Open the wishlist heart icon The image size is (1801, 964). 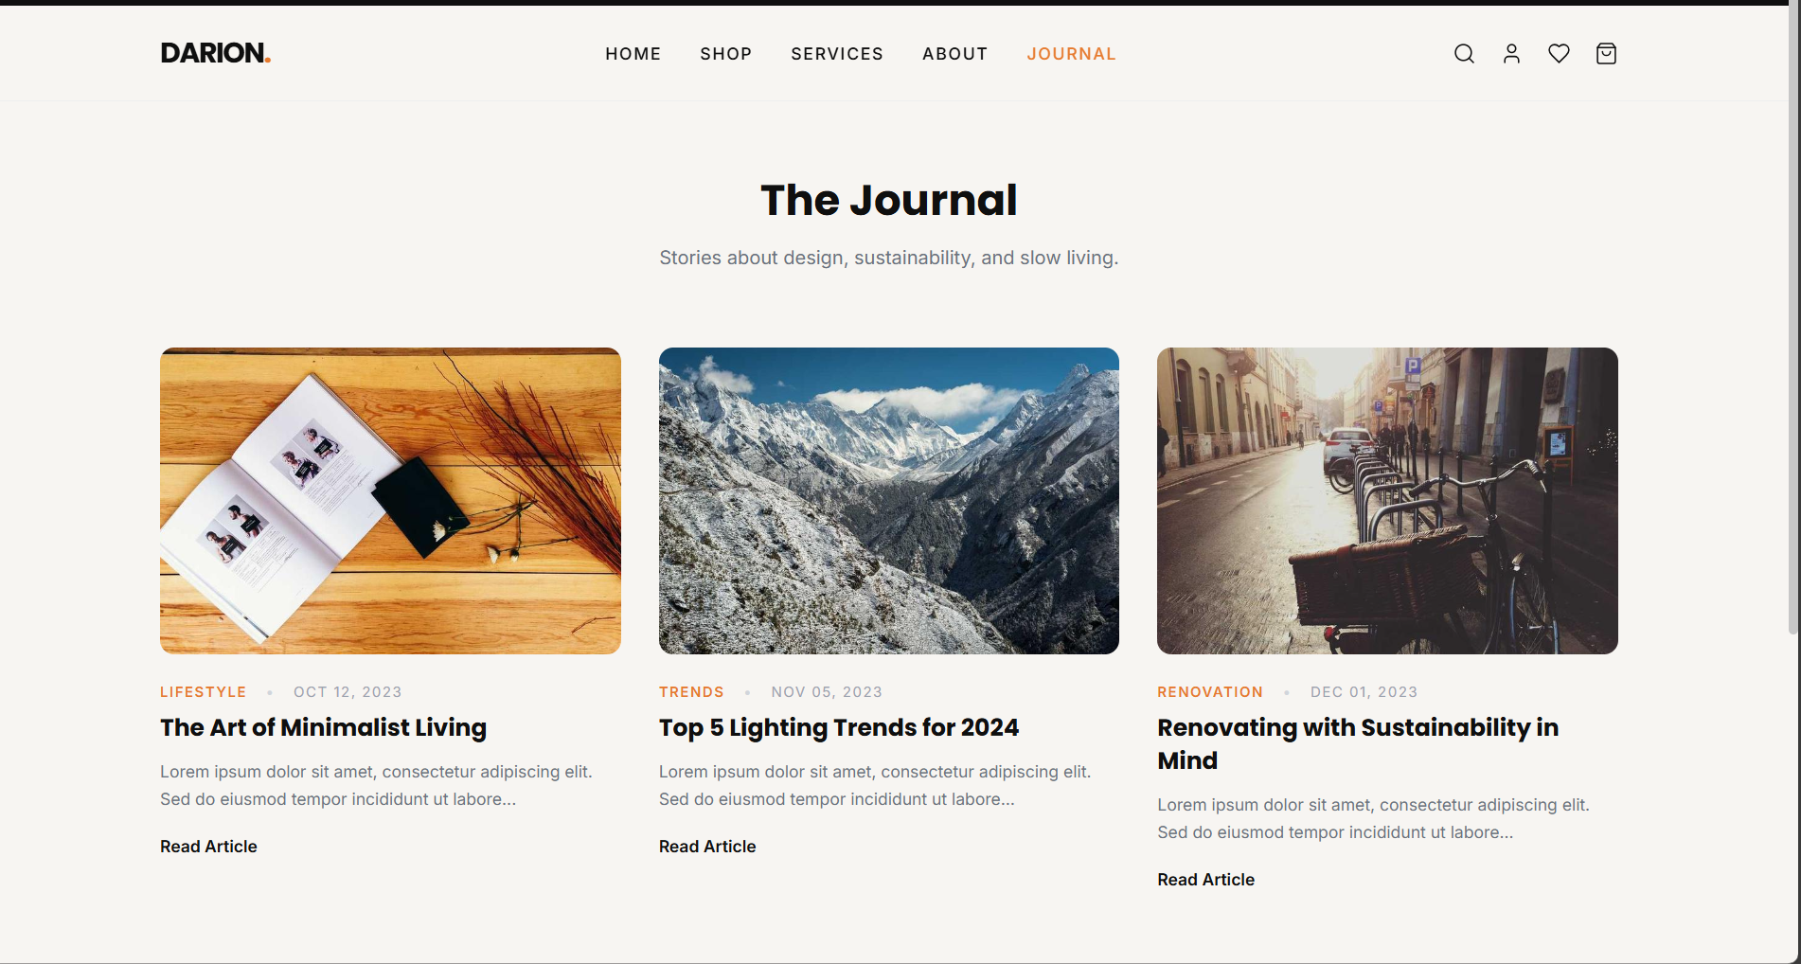1559,54
